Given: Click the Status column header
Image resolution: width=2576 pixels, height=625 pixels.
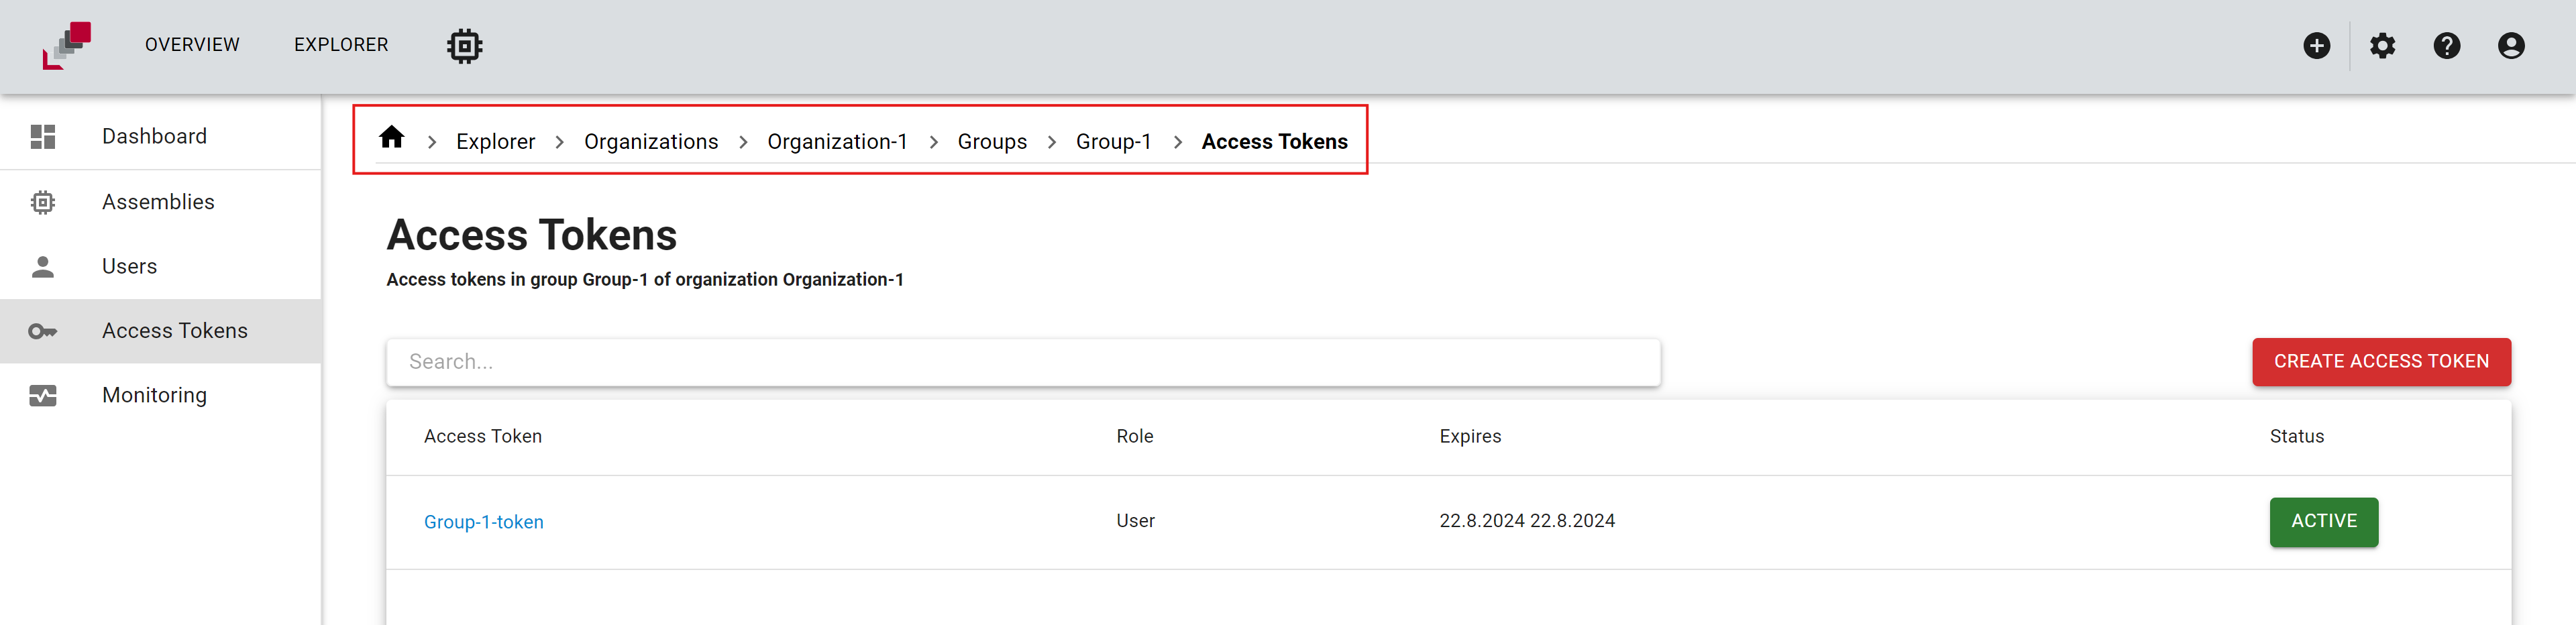Looking at the screenshot, I should click(x=2297, y=437).
